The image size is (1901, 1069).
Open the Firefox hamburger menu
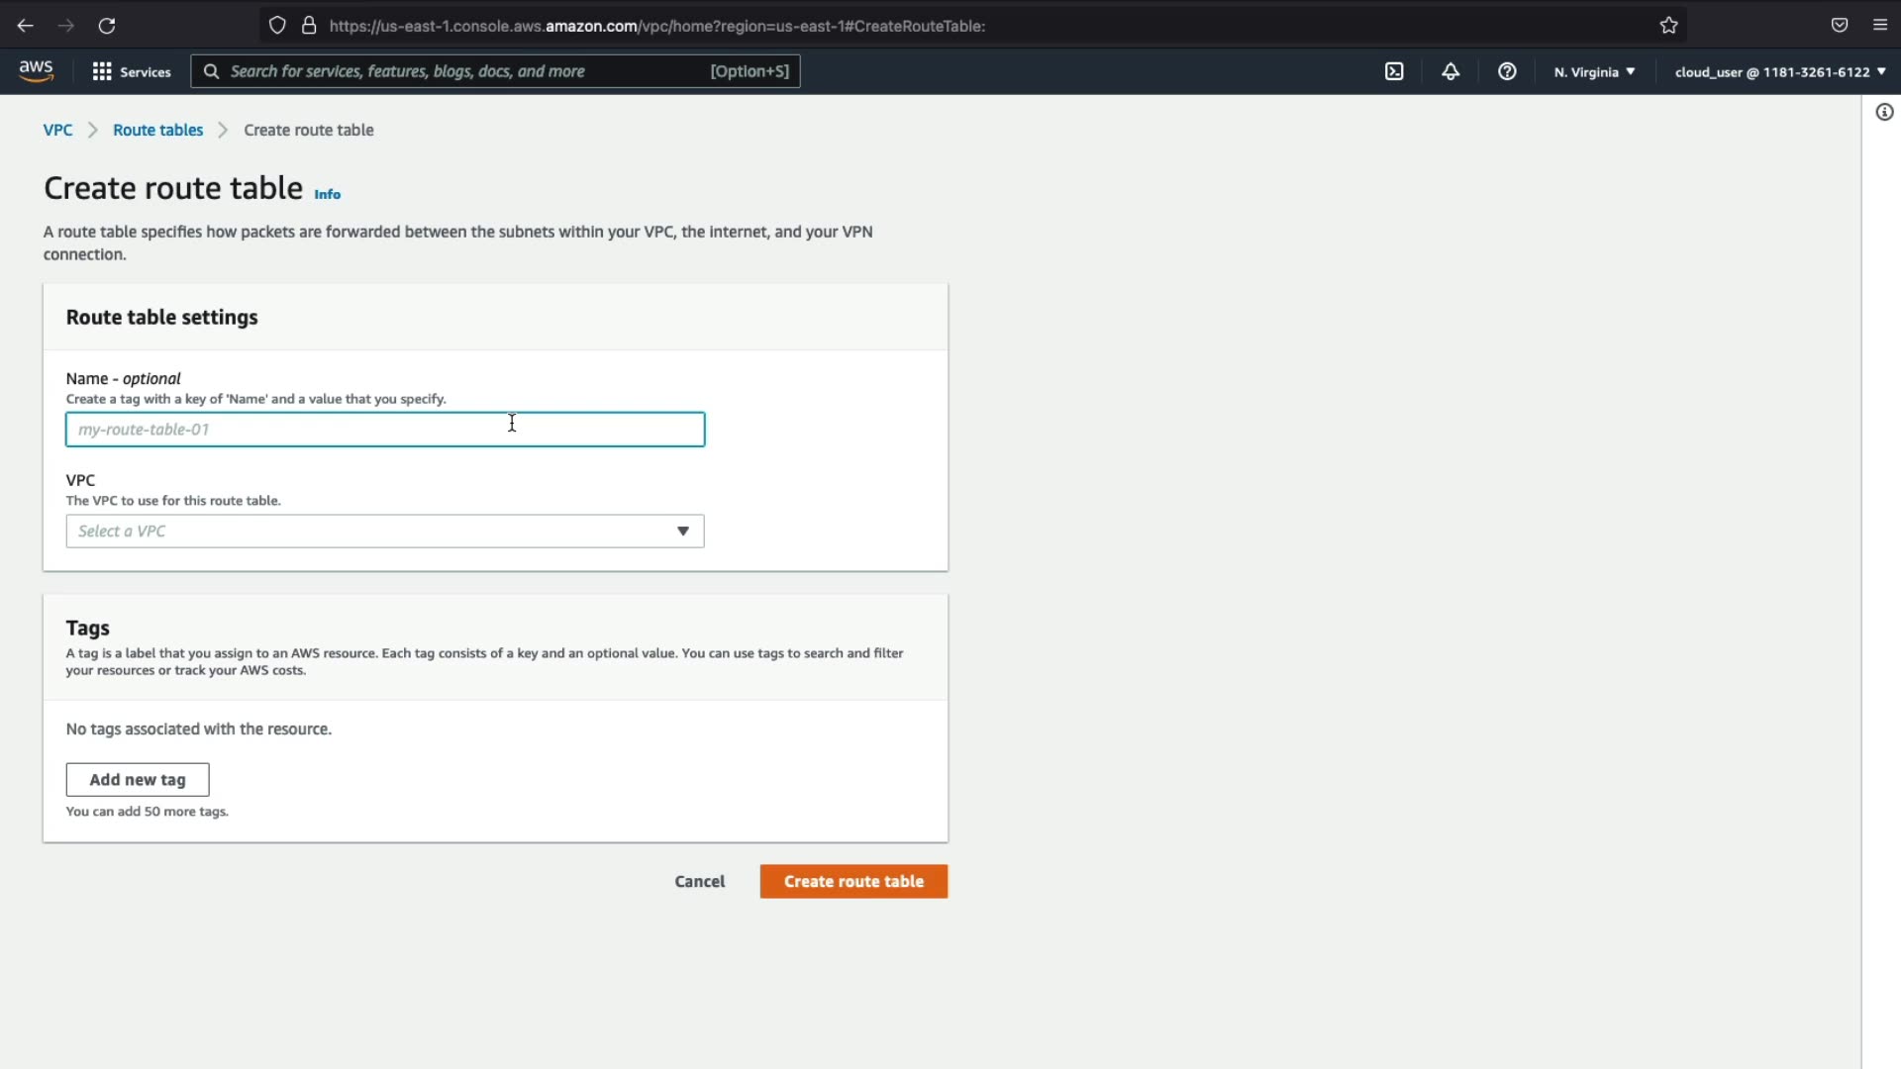tap(1880, 26)
